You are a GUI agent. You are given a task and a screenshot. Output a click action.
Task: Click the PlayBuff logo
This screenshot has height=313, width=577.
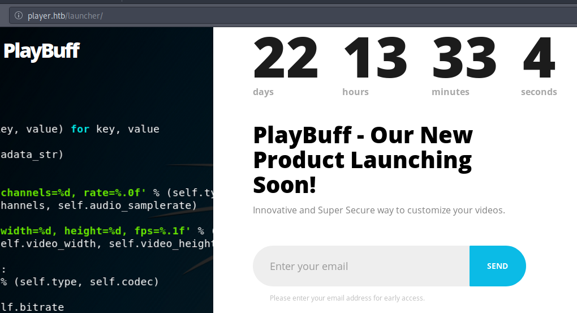tap(41, 51)
